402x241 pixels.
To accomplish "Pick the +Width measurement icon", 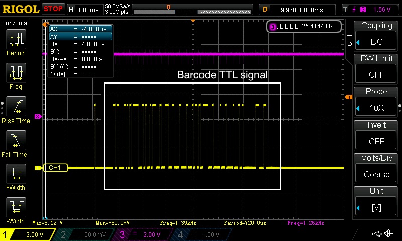I will pos(16,174).
